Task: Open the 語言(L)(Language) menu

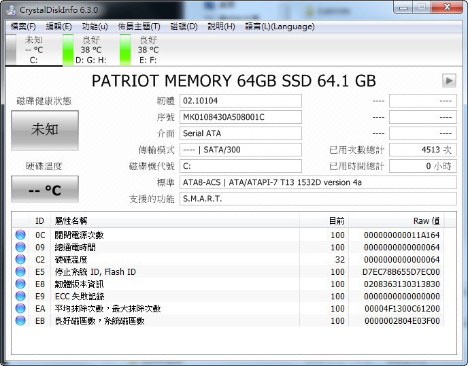Action: click(x=280, y=27)
